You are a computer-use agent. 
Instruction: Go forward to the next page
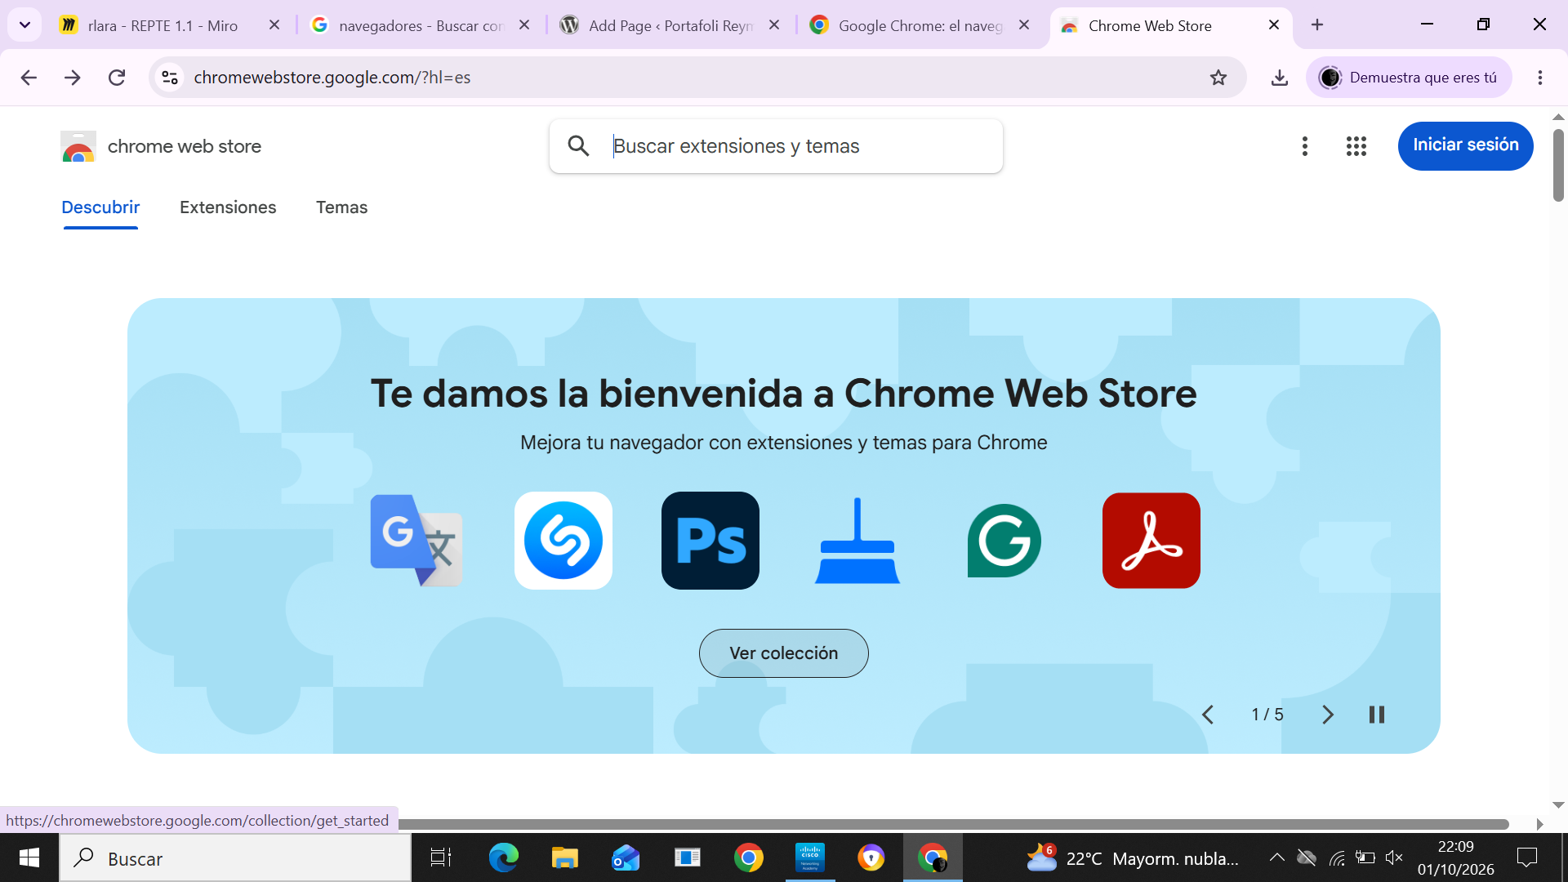coord(73,78)
